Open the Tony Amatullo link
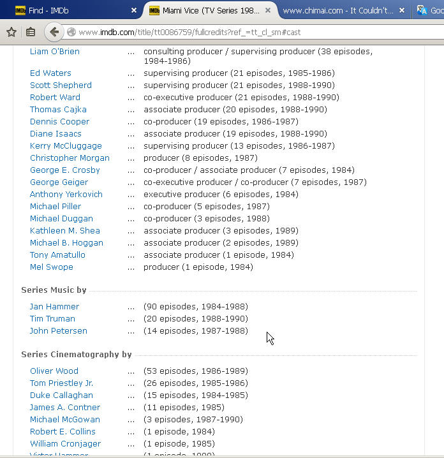Screen dimensions: 444x458 point(57,255)
